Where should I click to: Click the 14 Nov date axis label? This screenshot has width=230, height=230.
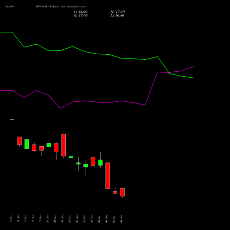click(x=18, y=218)
